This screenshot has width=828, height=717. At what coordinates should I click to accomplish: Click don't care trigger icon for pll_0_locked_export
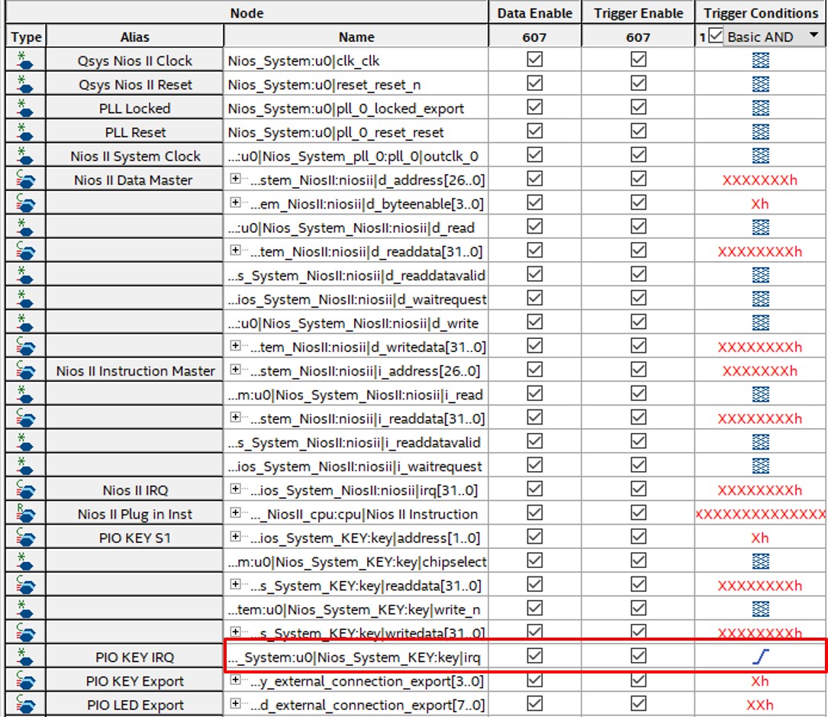[x=760, y=108]
